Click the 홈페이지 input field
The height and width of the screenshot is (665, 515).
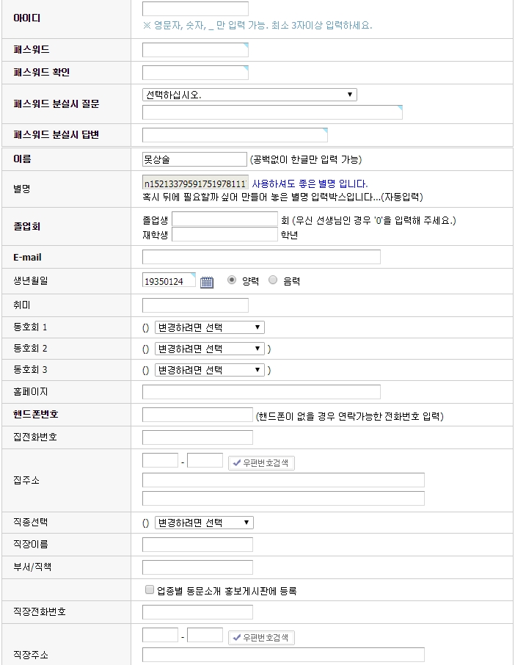tap(261, 392)
